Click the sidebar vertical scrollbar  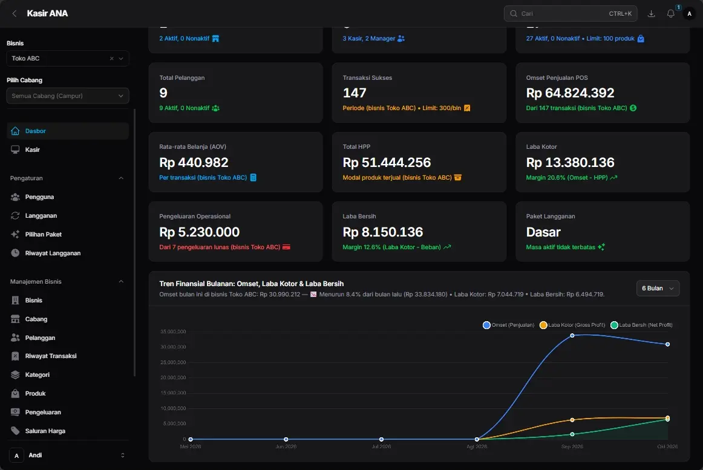[134, 242]
